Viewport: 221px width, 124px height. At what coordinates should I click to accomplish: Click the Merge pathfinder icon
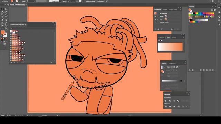click(x=174, y=106)
